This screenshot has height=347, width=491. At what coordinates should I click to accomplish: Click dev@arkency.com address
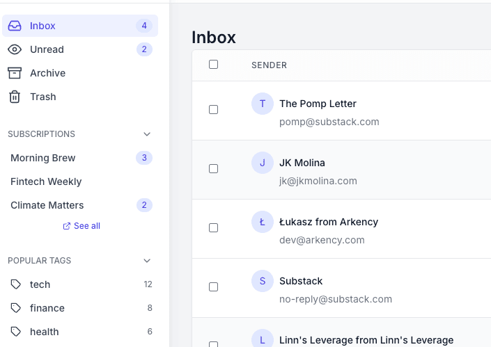coord(322,240)
